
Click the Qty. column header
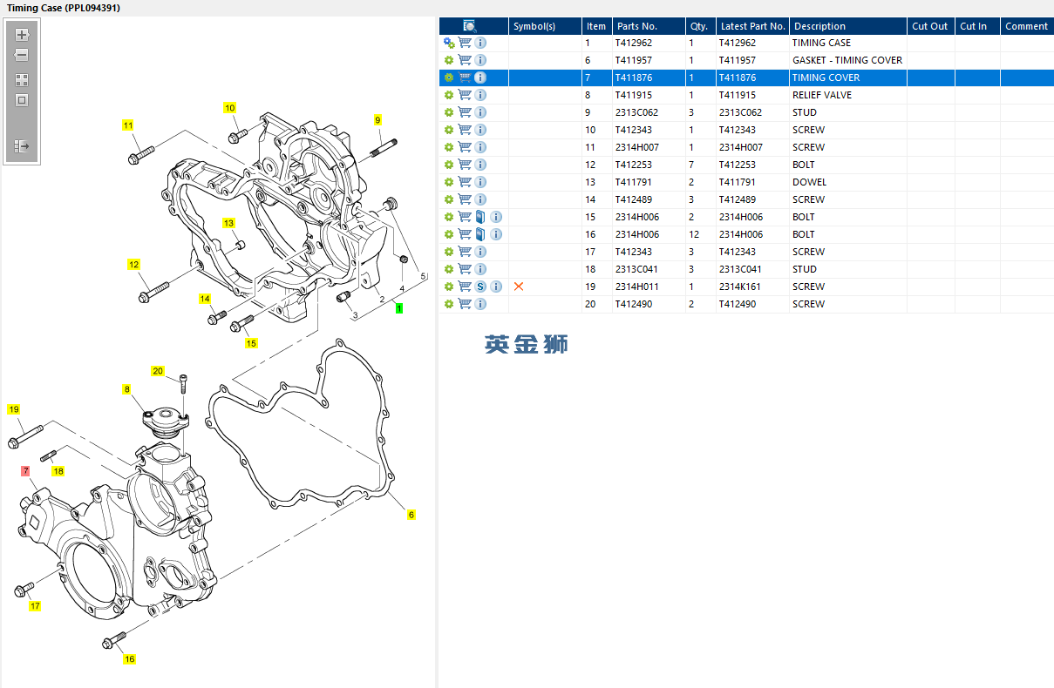tap(699, 26)
